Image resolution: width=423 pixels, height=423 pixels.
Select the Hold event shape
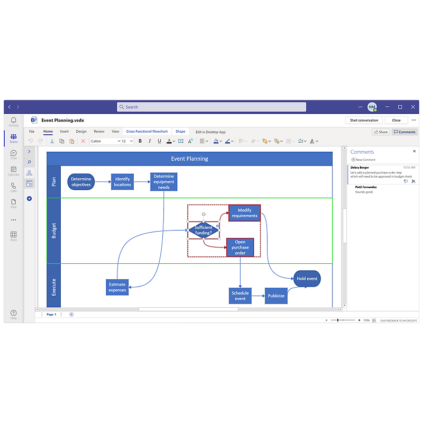click(307, 279)
